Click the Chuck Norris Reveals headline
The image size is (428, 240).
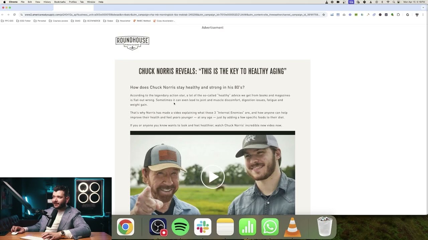click(213, 71)
